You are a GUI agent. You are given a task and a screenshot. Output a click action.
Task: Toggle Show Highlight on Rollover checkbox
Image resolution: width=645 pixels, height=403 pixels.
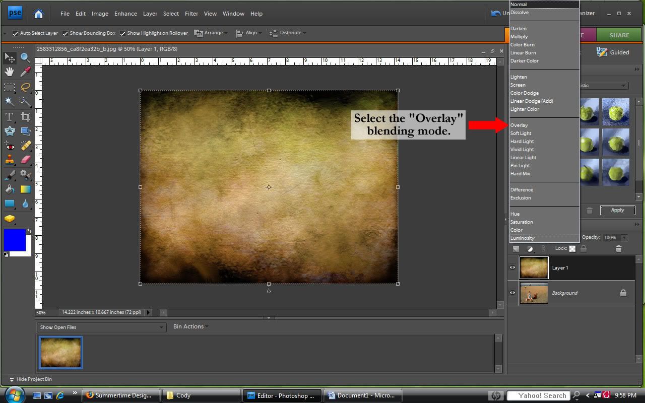click(122, 33)
